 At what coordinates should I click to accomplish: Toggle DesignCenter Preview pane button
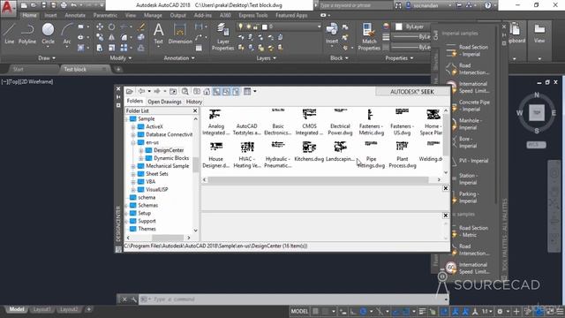226,92
